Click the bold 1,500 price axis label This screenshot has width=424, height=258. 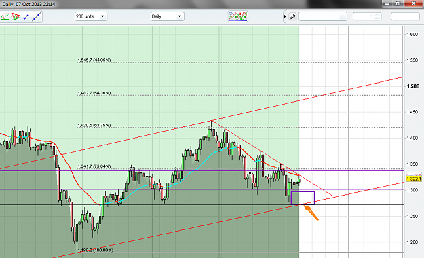pos(413,86)
